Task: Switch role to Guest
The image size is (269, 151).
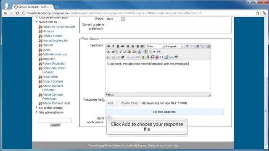Action: click(46, 50)
